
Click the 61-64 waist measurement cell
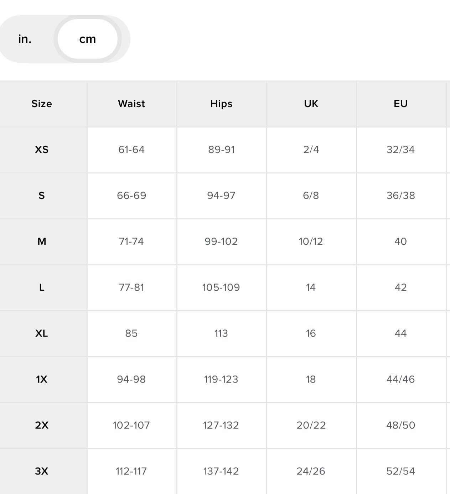[x=131, y=150]
